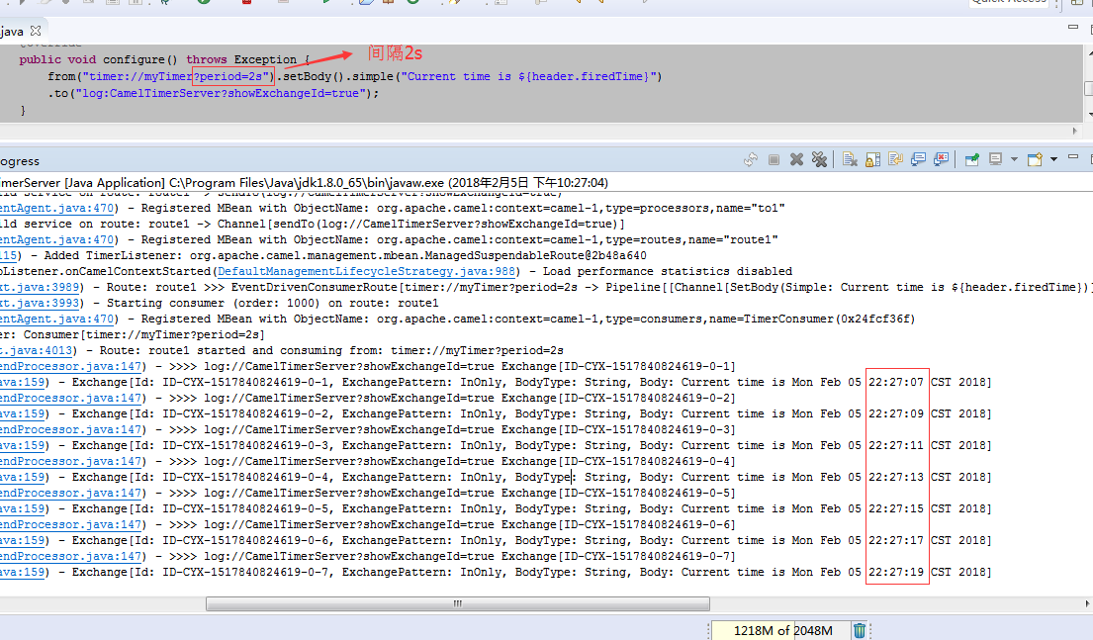
Task: Click the timestamp 22:27:07 in console
Action: point(896,382)
